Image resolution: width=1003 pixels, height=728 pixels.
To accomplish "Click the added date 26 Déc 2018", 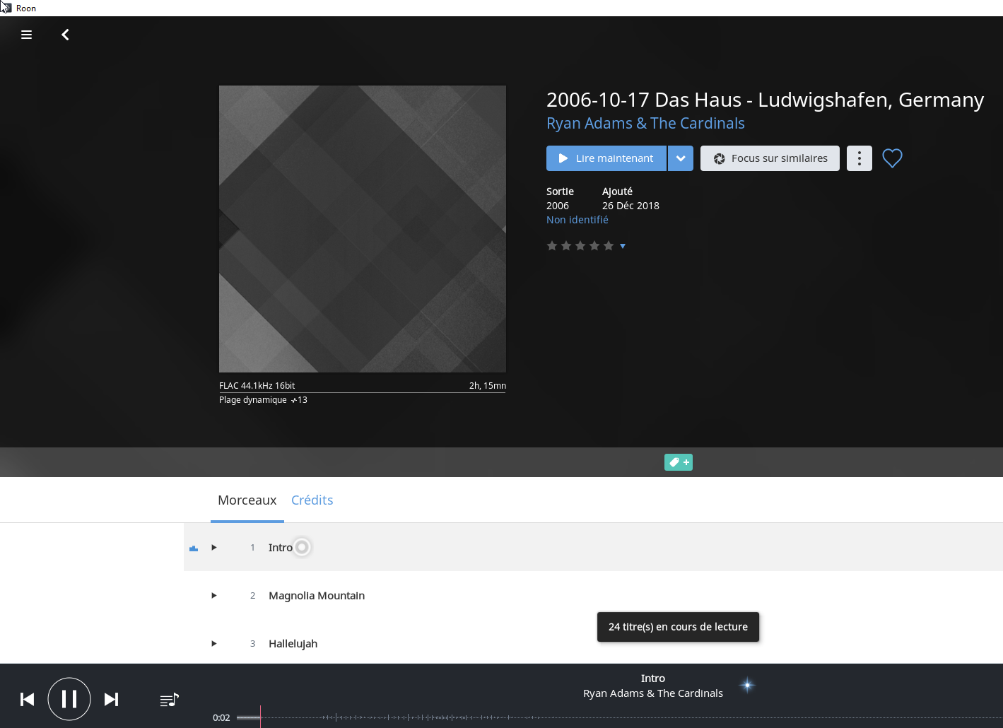I will (x=630, y=206).
